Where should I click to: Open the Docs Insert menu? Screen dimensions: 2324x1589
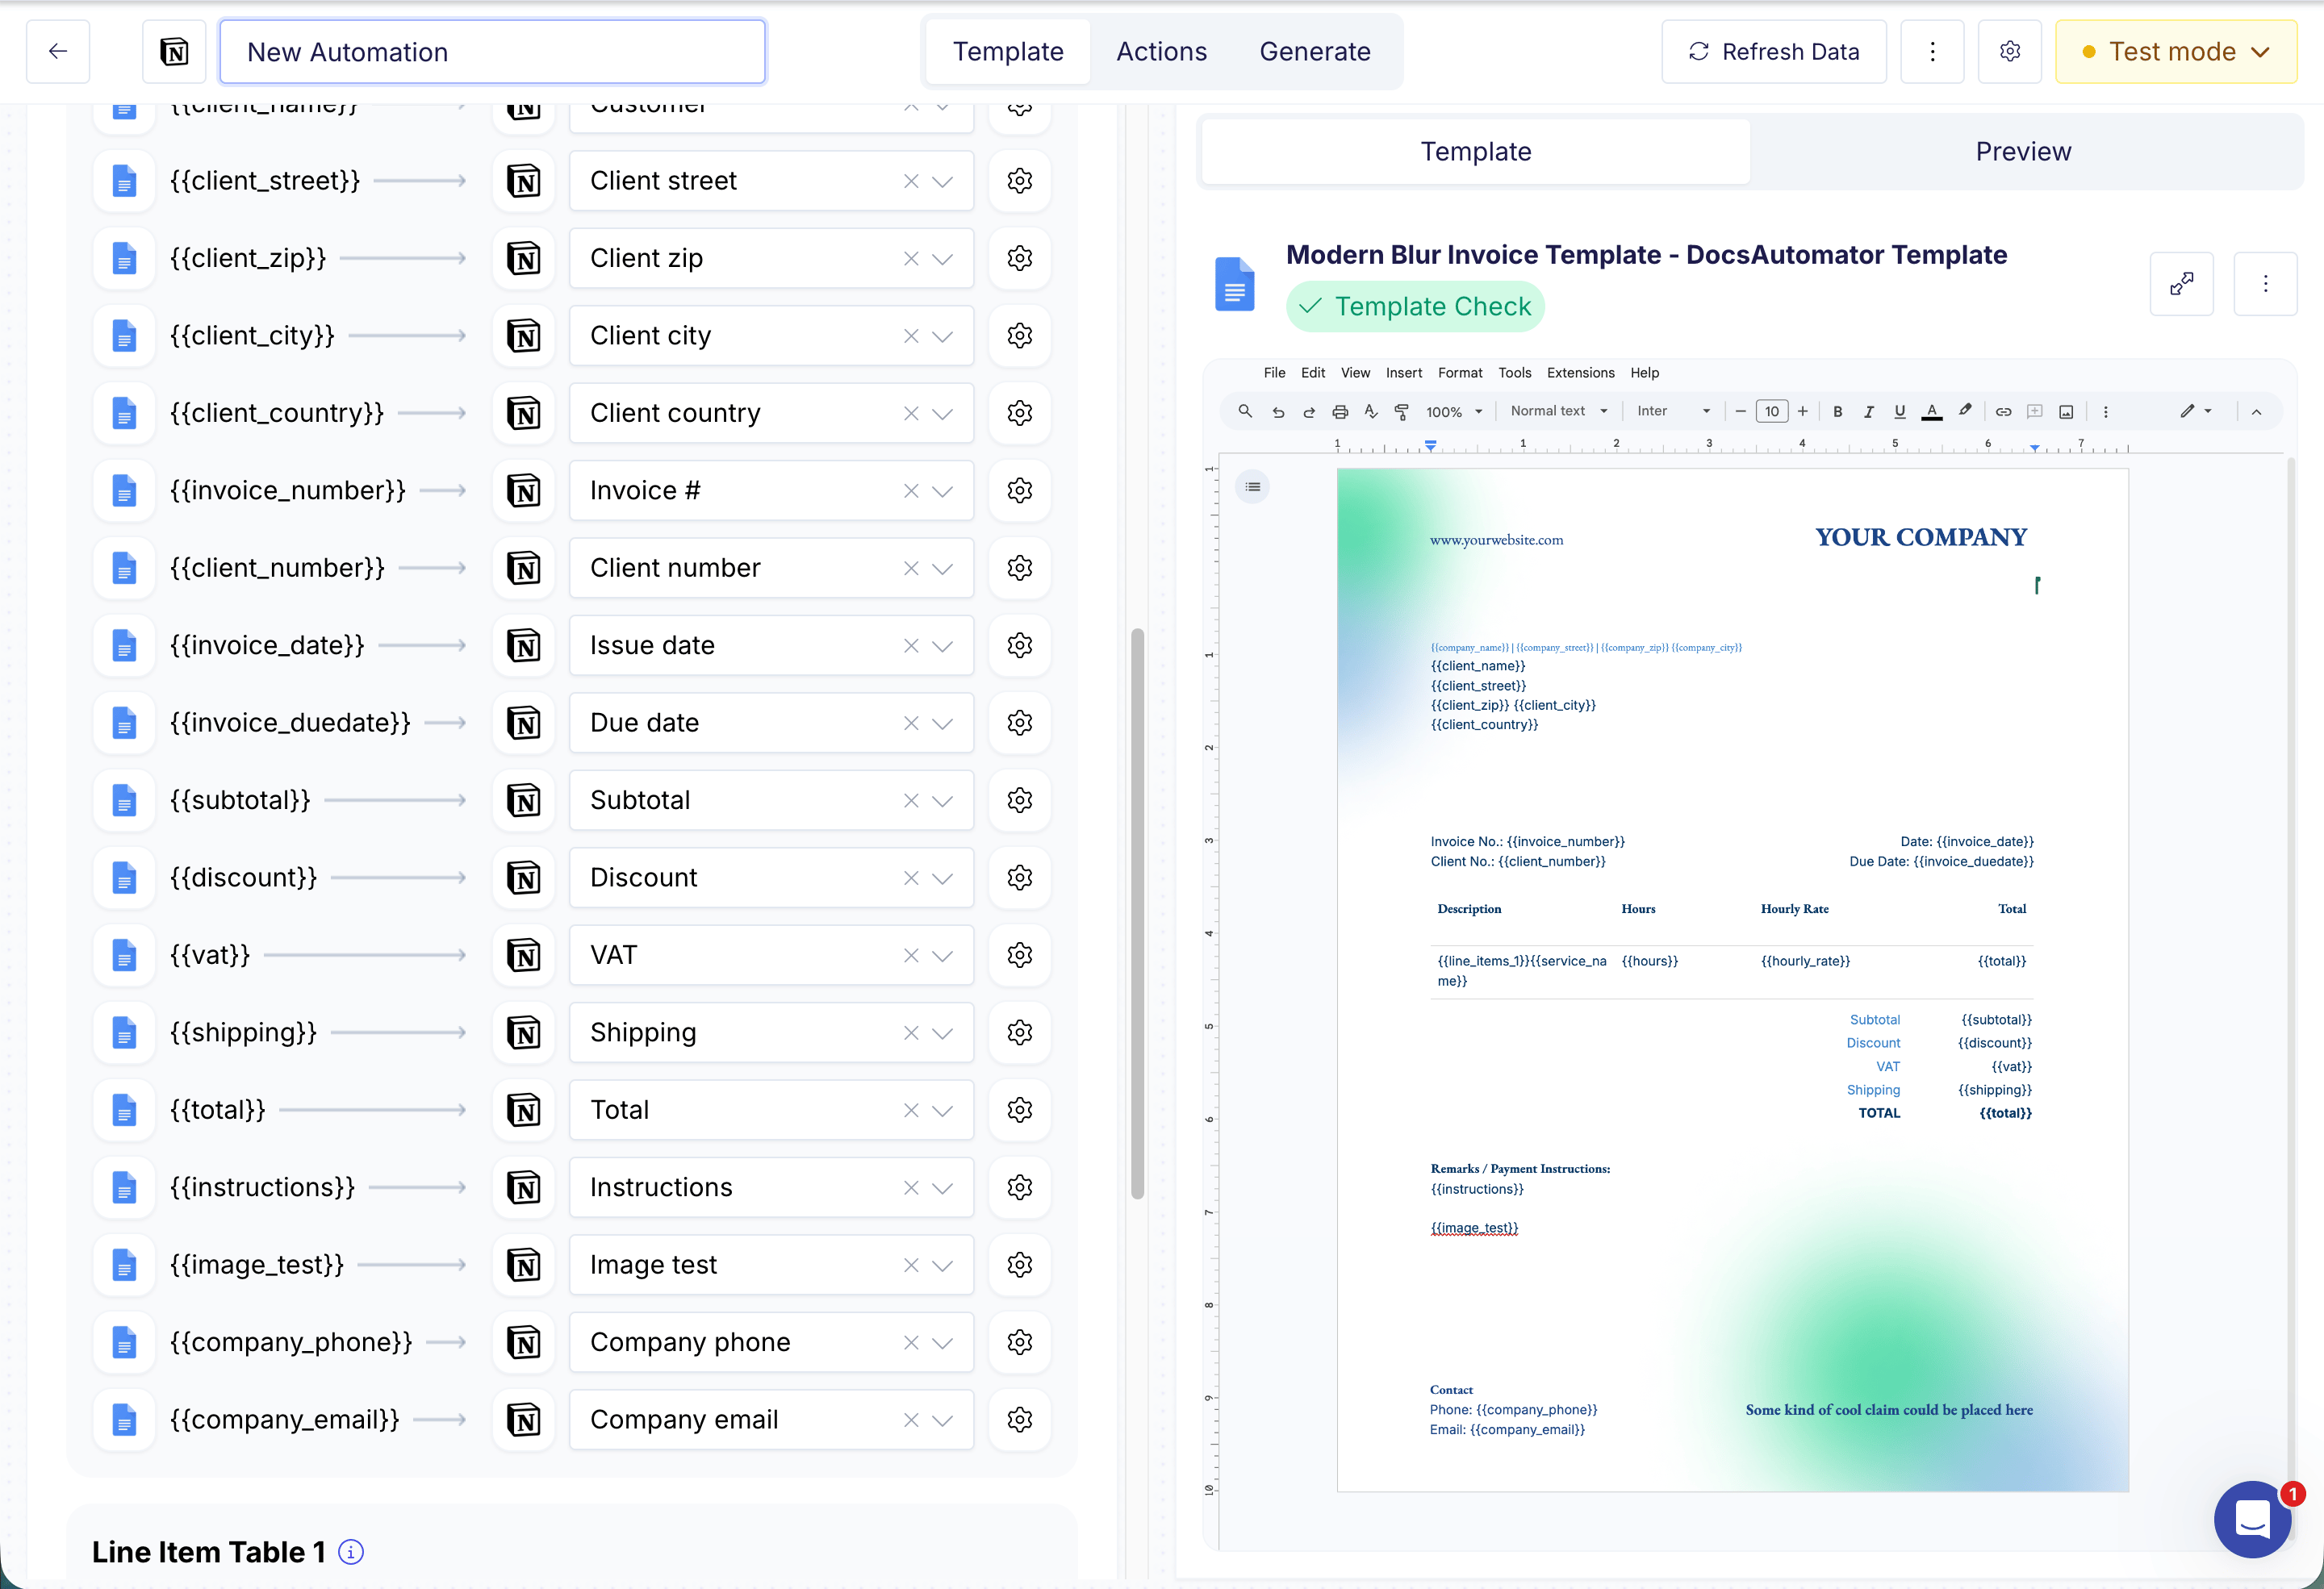(x=1403, y=373)
